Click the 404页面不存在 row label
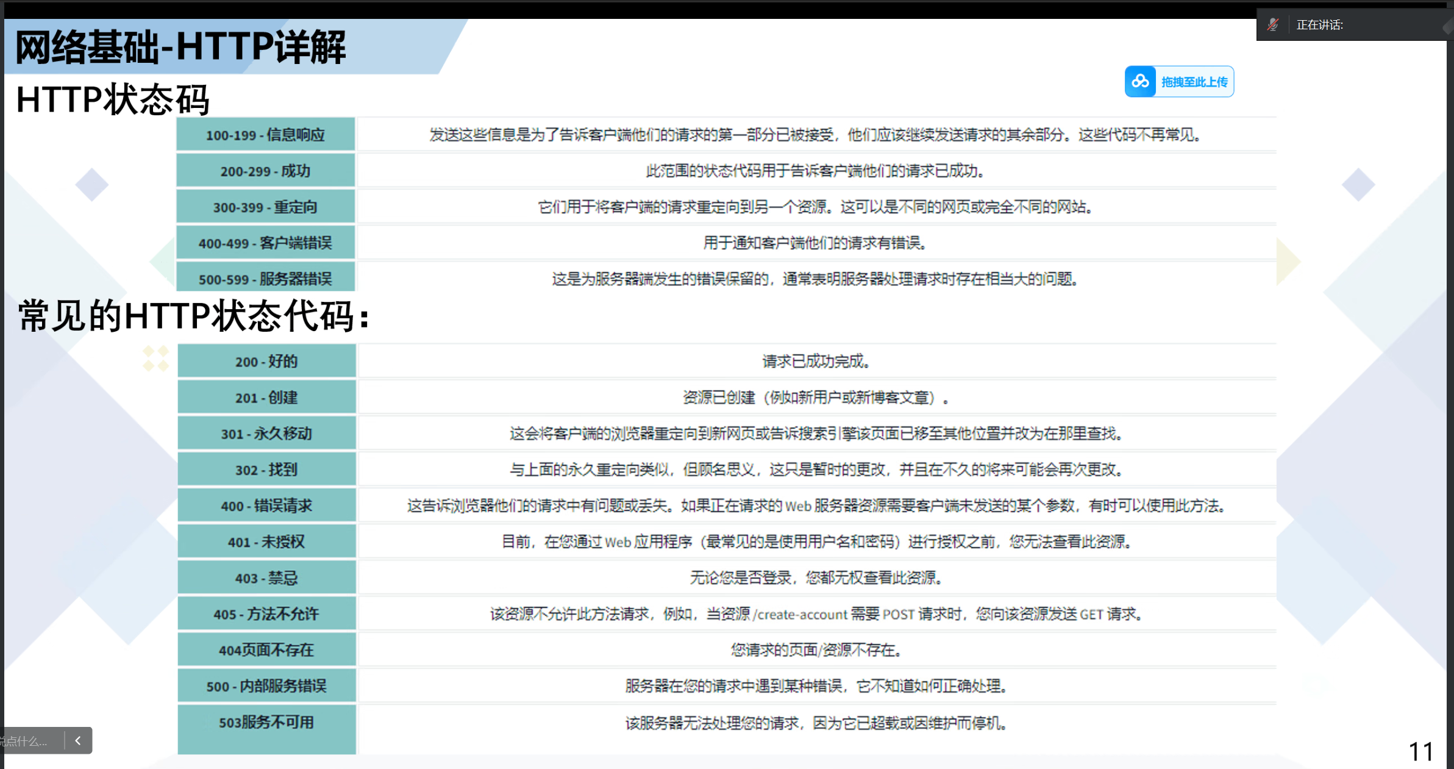The image size is (1454, 769). 266,650
